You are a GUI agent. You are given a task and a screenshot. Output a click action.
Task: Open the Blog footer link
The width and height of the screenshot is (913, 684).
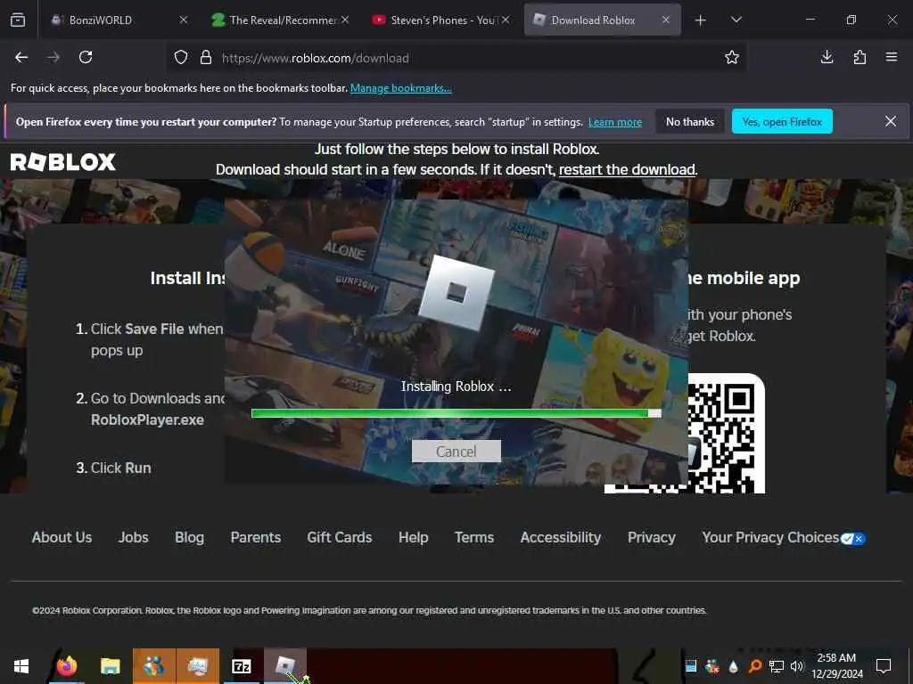click(x=189, y=537)
